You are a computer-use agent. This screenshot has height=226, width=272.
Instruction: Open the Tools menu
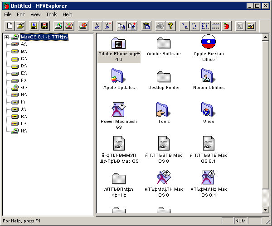(x=52, y=14)
